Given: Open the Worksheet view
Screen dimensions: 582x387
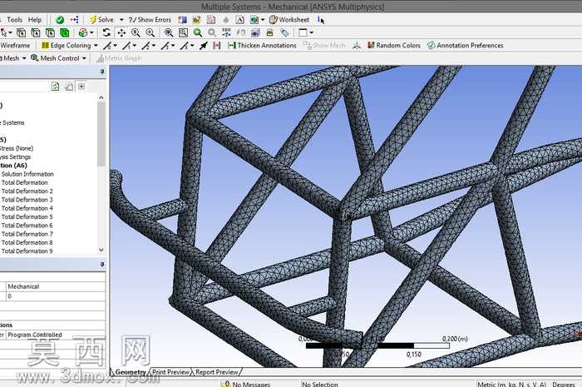Looking at the screenshot, I should tap(289, 20).
